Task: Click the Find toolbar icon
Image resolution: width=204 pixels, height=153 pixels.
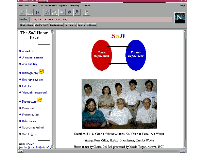Action: (77, 12)
